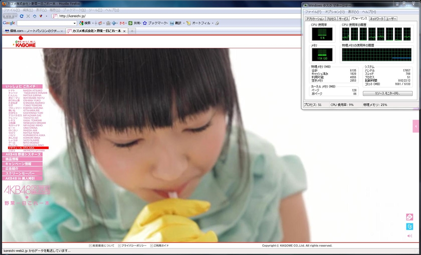Open Task Manager ファイル(F) menu
421x255 pixels.
point(313,12)
